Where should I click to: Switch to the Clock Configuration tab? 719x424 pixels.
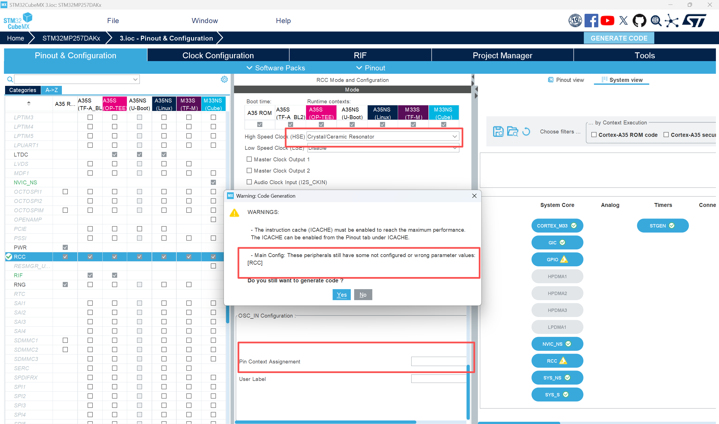point(218,55)
